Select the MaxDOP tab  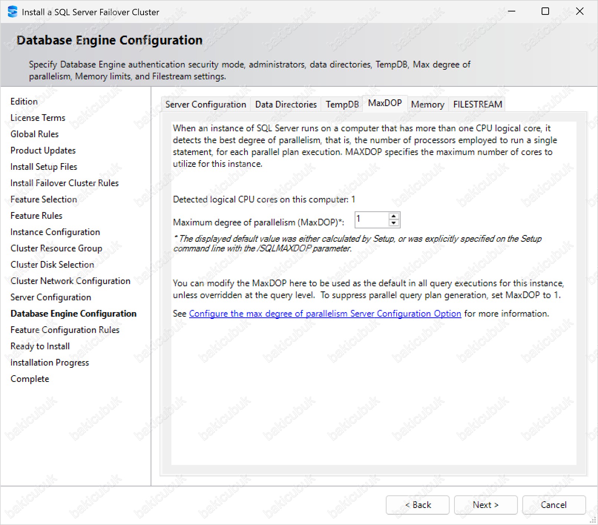tap(385, 103)
